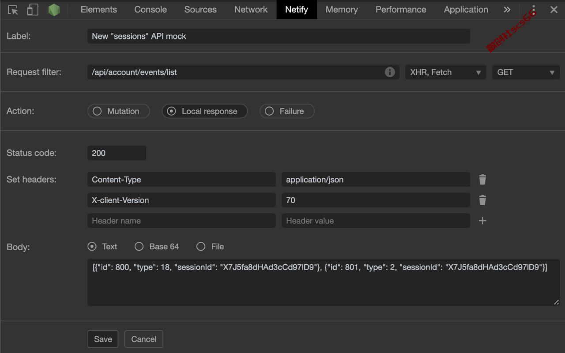565x353 pixels.
Task: Switch to the Netify tab
Action: [x=297, y=10]
